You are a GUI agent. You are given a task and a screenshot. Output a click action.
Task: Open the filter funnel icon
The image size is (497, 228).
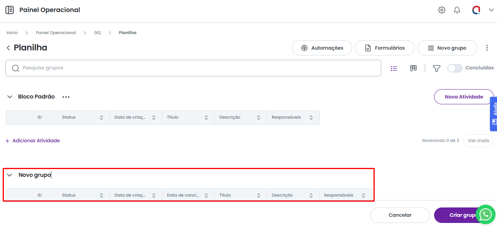point(436,69)
